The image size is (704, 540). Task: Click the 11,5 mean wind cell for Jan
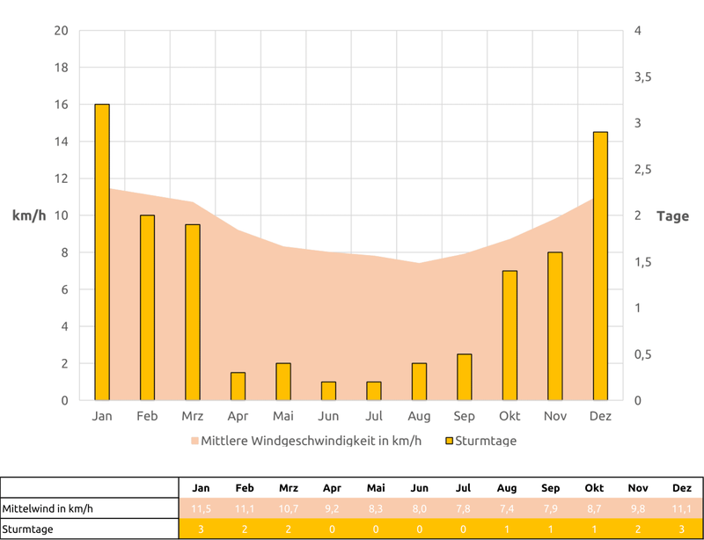pyautogui.click(x=202, y=508)
